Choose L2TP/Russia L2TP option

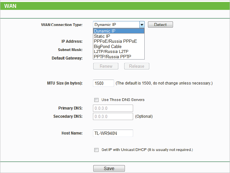coord(119,52)
